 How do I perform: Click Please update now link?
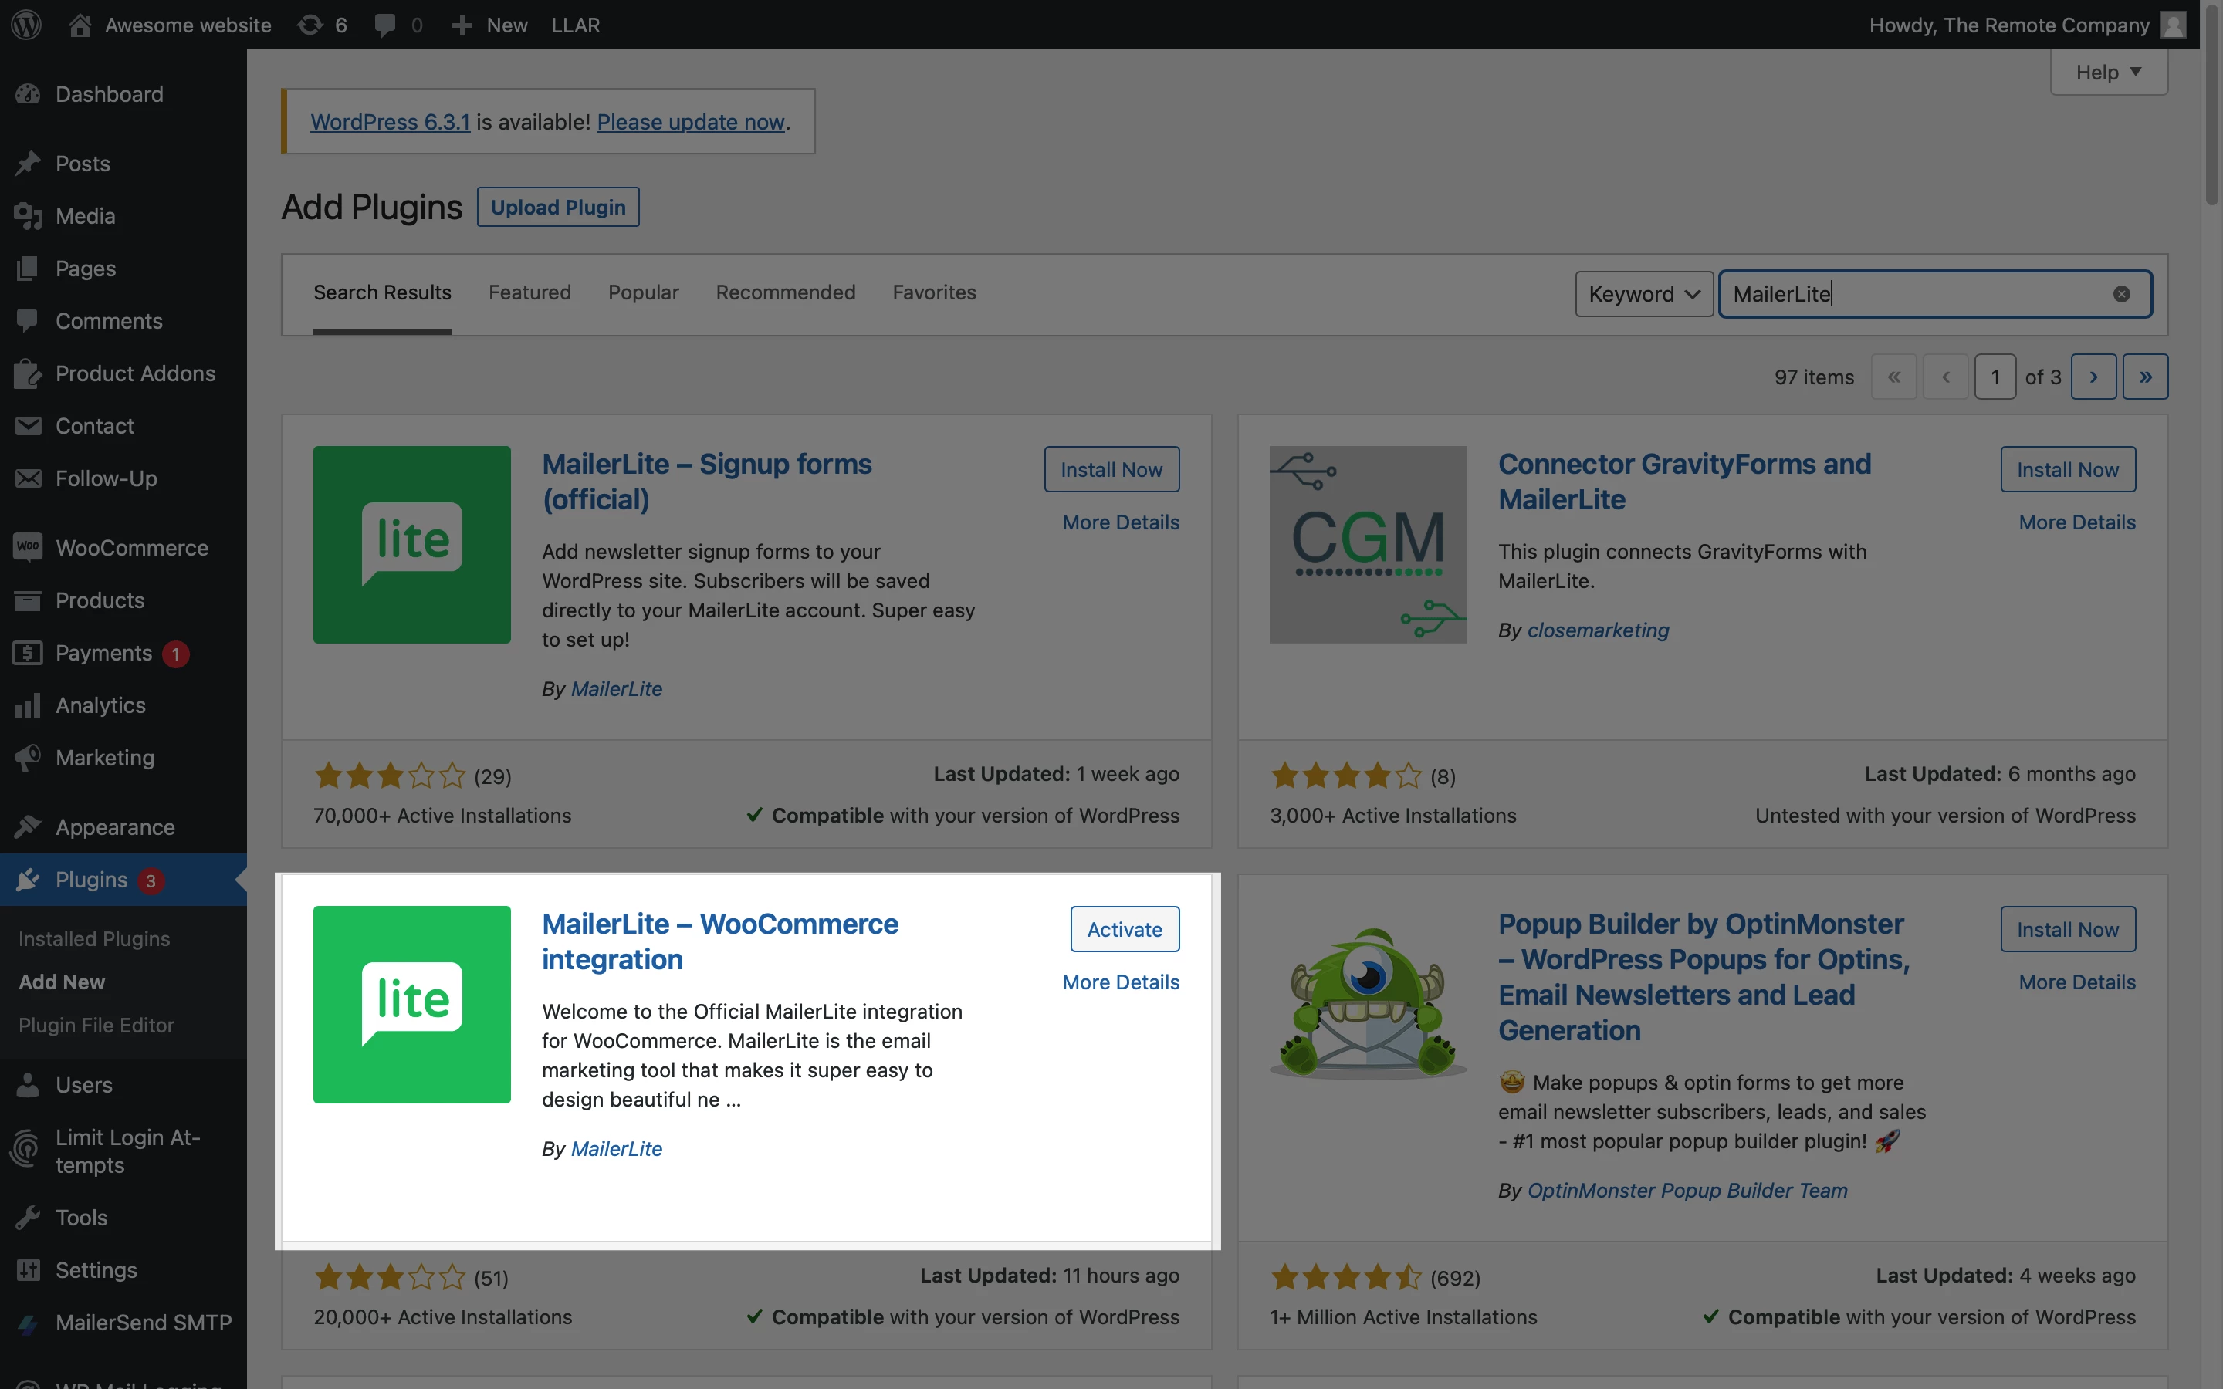point(691,122)
